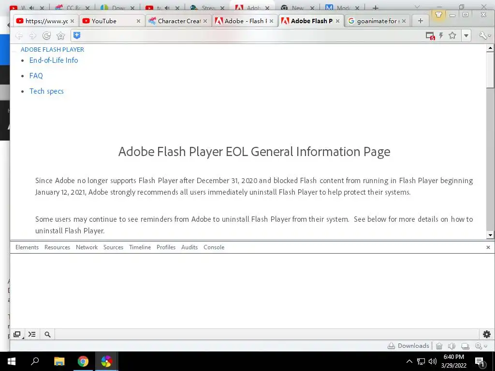Click the colorful pinwheel browser taskbar icon
This screenshot has width=495, height=371.
point(107,361)
